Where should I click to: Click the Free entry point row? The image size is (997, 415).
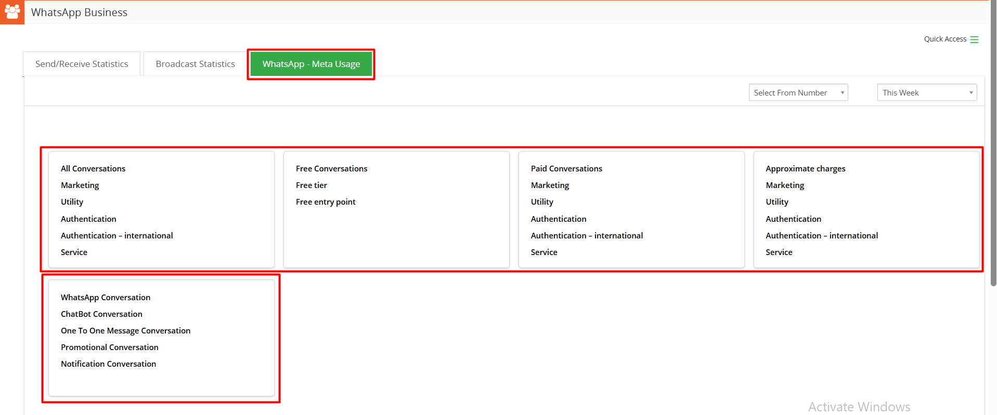point(326,202)
